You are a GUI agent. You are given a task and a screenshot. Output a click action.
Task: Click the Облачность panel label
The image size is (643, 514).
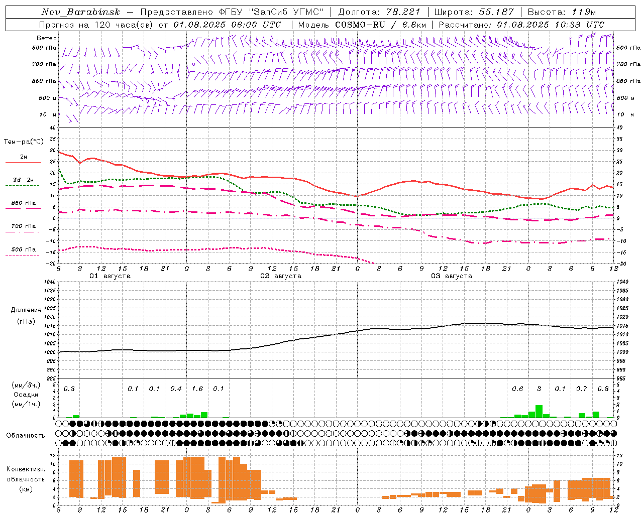pos(26,436)
